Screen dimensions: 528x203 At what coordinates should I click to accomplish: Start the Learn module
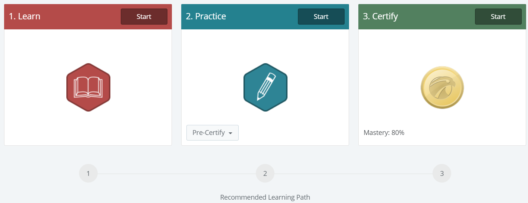tap(144, 17)
